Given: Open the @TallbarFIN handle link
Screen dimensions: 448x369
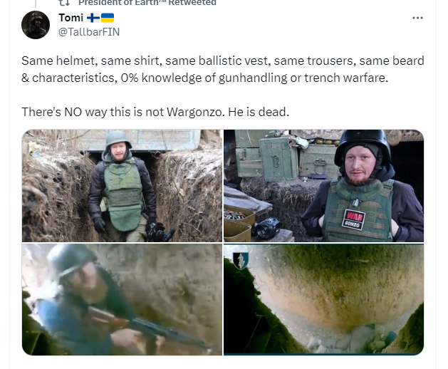Looking at the screenshot, I should click(x=89, y=32).
